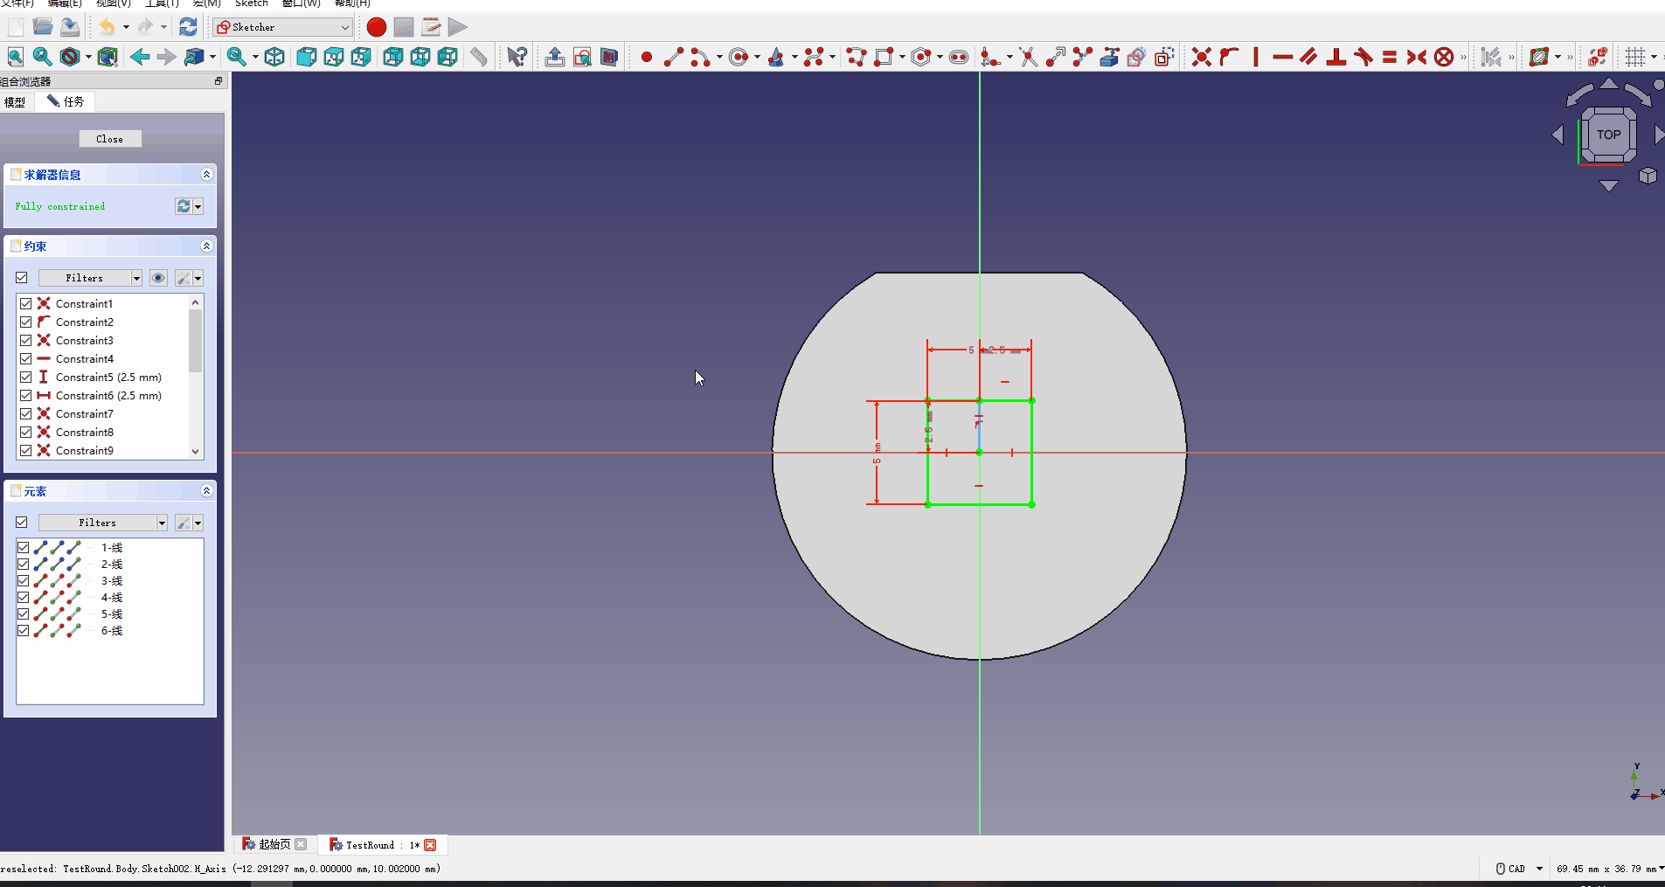Toggle the elements filter checkbox

point(22,523)
